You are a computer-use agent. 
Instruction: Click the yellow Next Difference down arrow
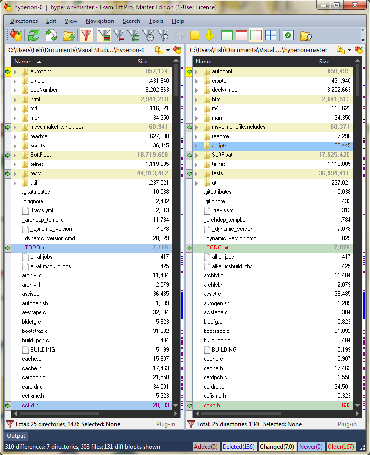(x=209, y=36)
